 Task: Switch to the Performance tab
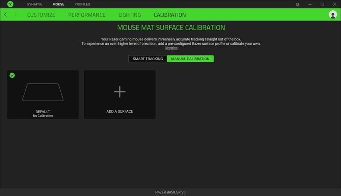coord(87,15)
